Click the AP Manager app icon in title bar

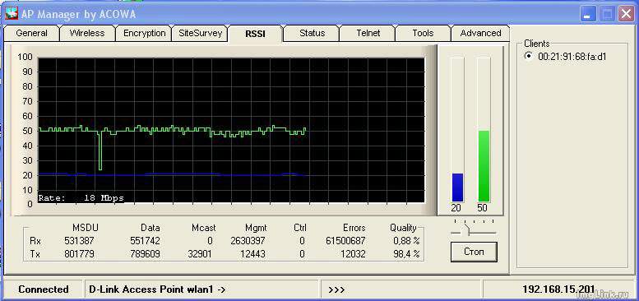point(11,14)
